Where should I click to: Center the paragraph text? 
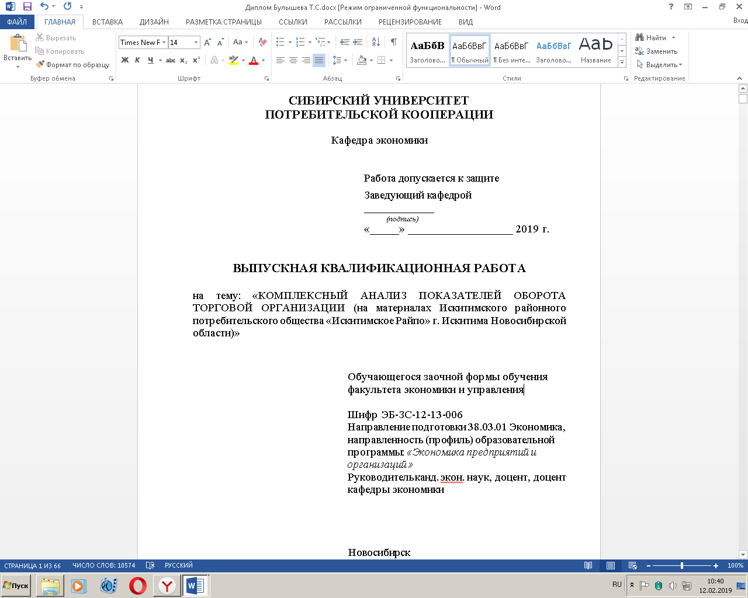pos(293,60)
